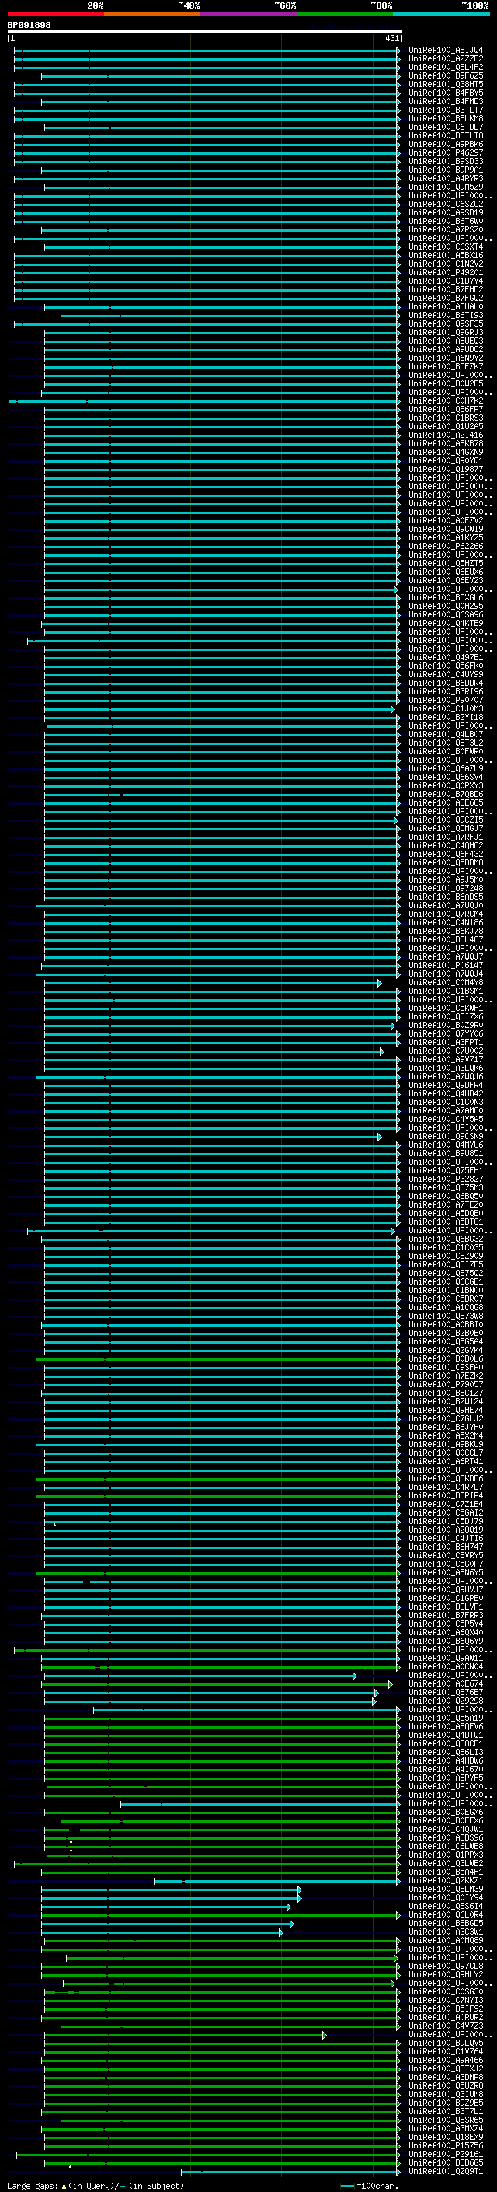
Task: Select the UniRef100_A9SB19 label
Action: [x=445, y=213]
